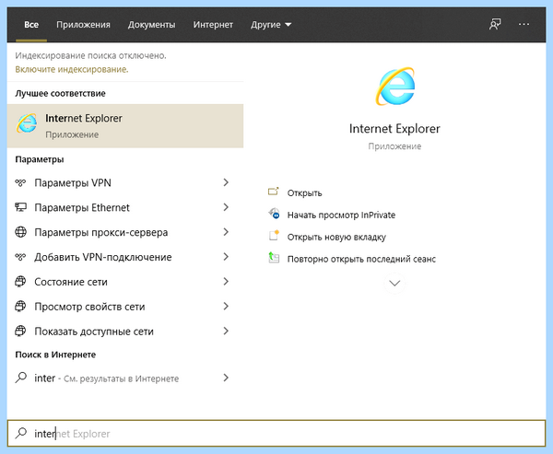Open the three-dots more options menu

(x=524, y=24)
